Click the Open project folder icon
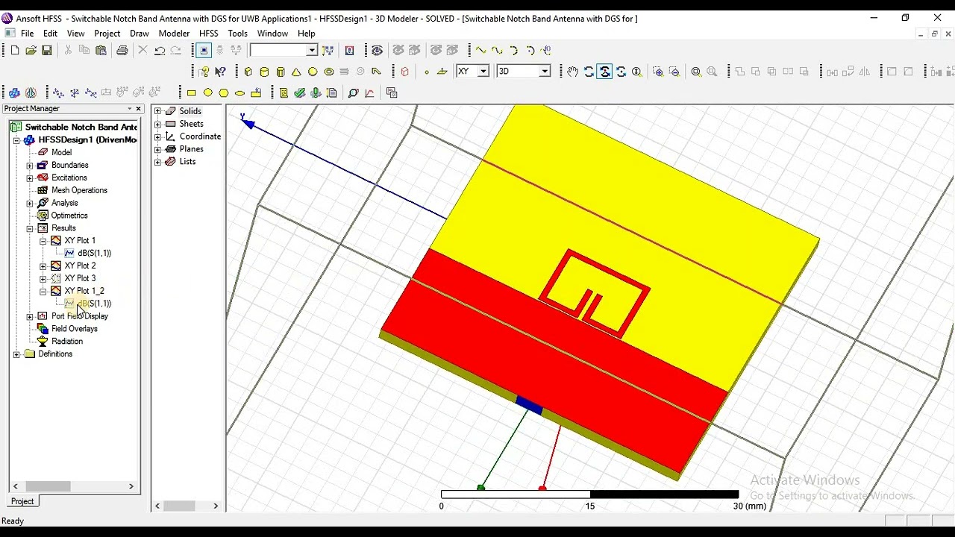The image size is (955, 537). tap(31, 50)
